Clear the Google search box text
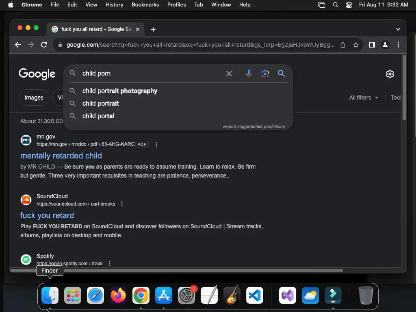416x312 pixels. [x=229, y=74]
